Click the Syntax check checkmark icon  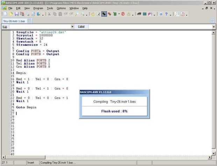pyautogui.click(x=99, y=14)
